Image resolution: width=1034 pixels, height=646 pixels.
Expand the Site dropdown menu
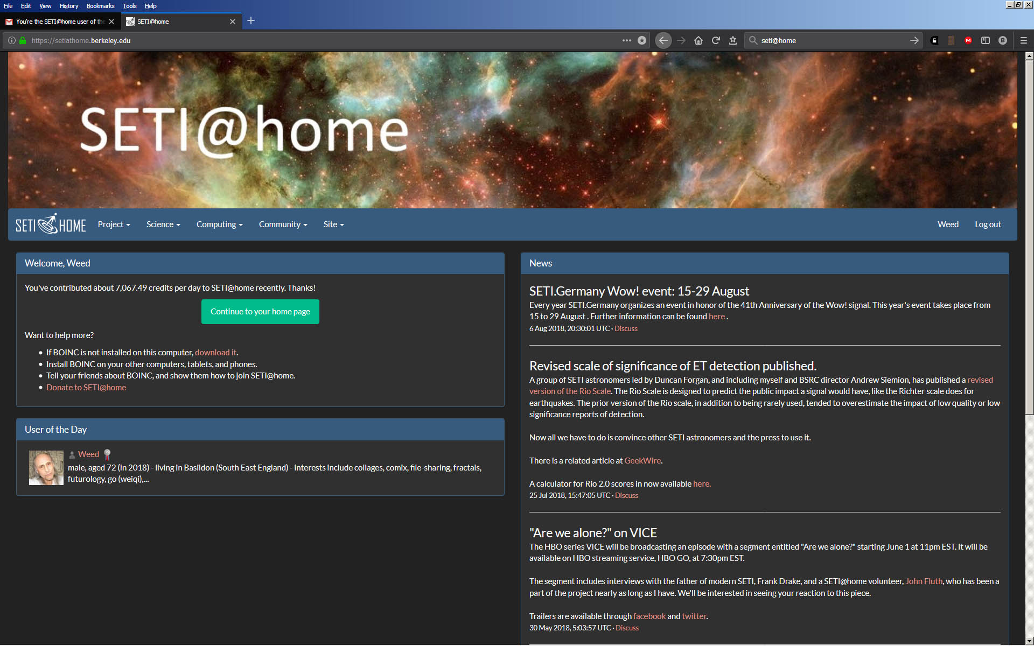pyautogui.click(x=334, y=224)
